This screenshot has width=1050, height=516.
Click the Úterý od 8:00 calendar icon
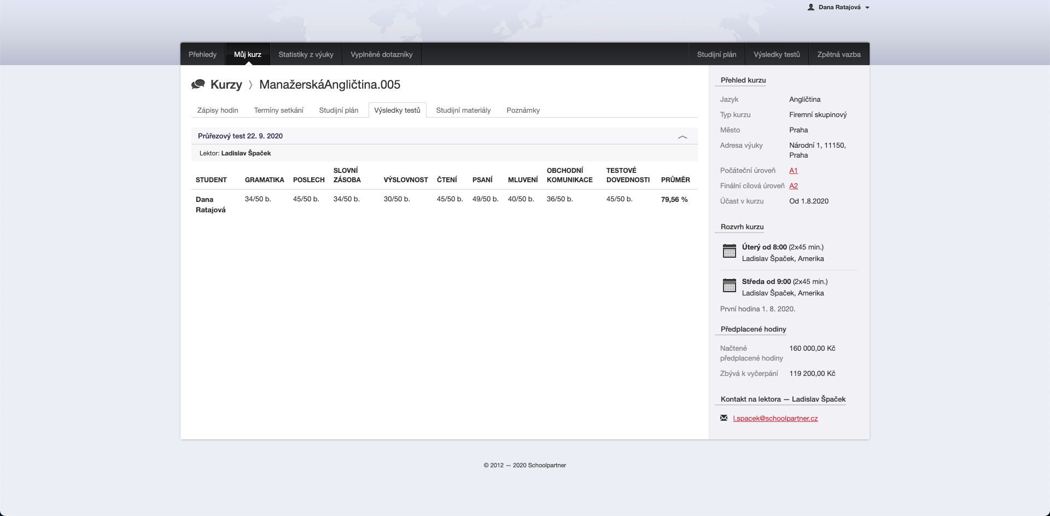(730, 251)
